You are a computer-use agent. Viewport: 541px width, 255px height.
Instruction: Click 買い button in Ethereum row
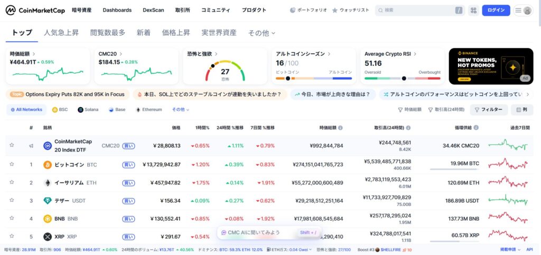pos(128,183)
